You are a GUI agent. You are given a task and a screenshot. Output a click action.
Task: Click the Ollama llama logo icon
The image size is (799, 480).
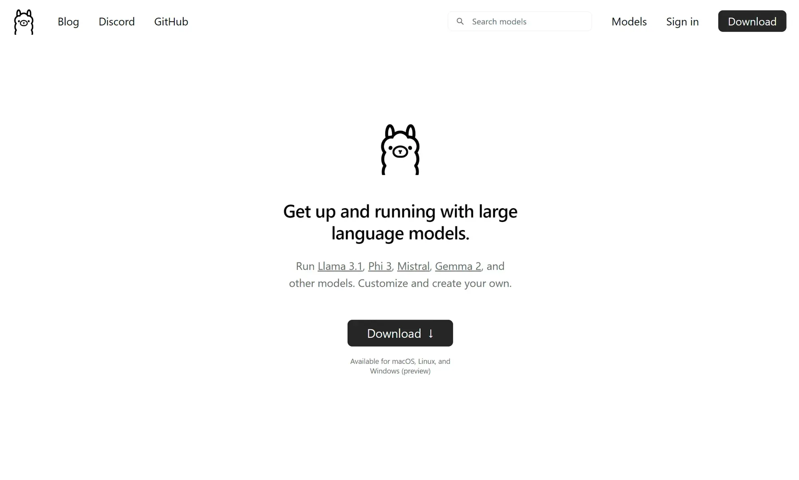pos(24,21)
